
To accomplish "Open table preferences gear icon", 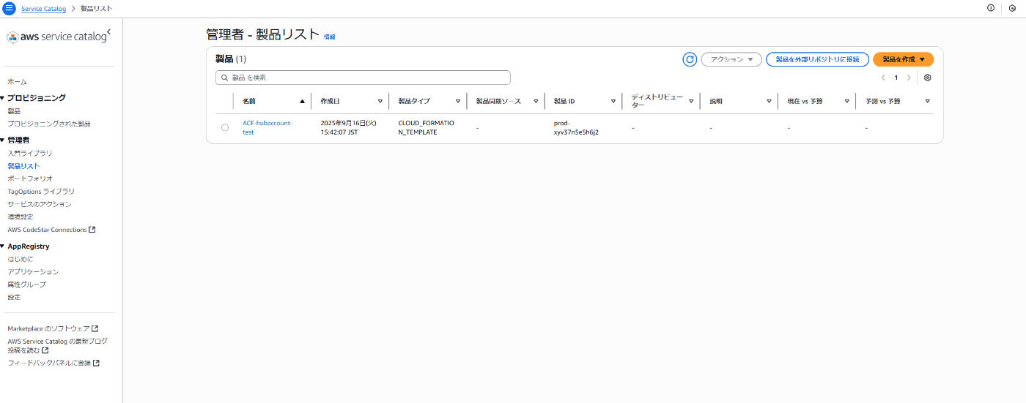I will 928,78.
